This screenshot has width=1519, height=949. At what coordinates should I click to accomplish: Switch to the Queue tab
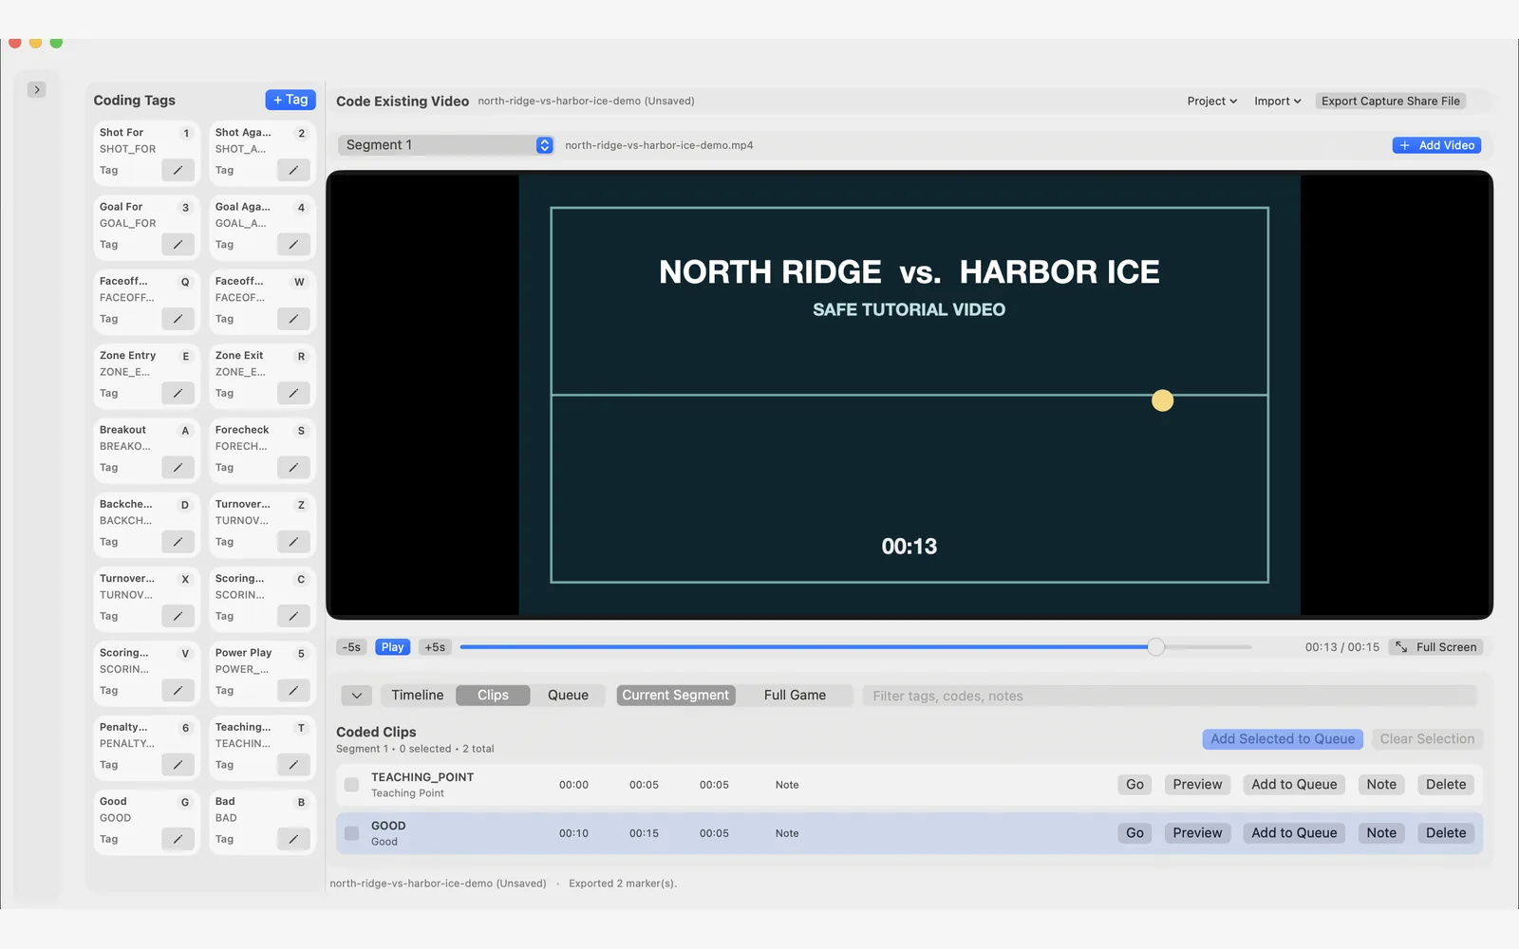pyautogui.click(x=568, y=696)
